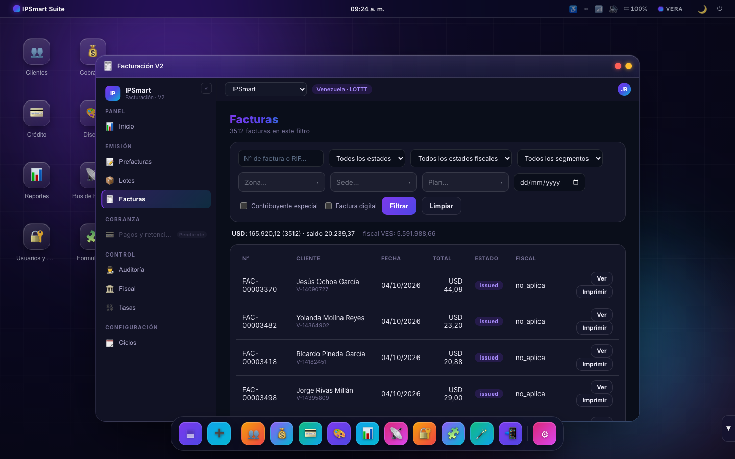Toggle night mode with the moon icon
The height and width of the screenshot is (459, 735).
point(702,9)
